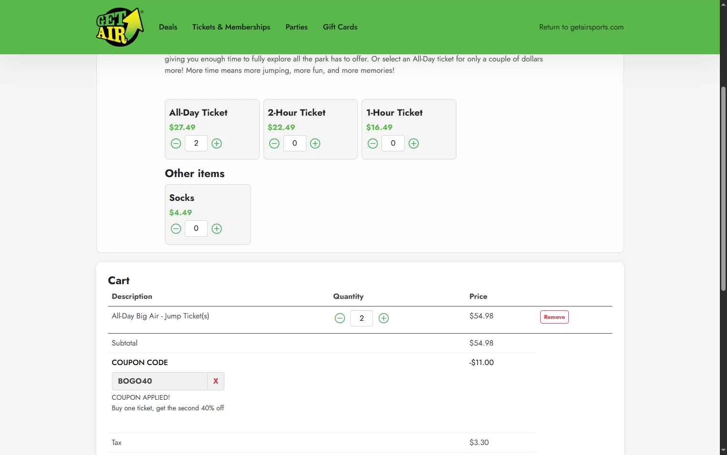The image size is (727, 455).
Task: Focus the Socks quantity field
Action: click(196, 228)
